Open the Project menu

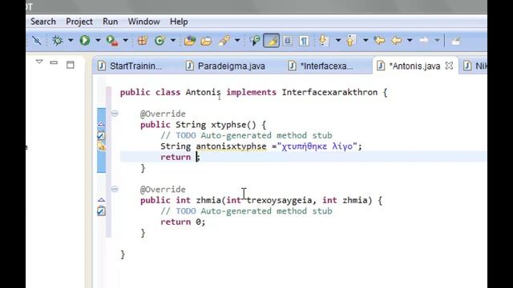click(x=79, y=22)
